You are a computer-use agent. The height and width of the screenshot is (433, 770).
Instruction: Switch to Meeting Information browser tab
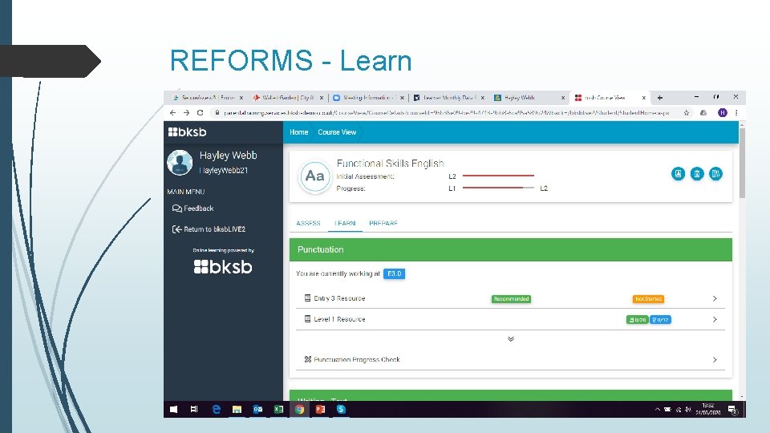click(x=367, y=98)
